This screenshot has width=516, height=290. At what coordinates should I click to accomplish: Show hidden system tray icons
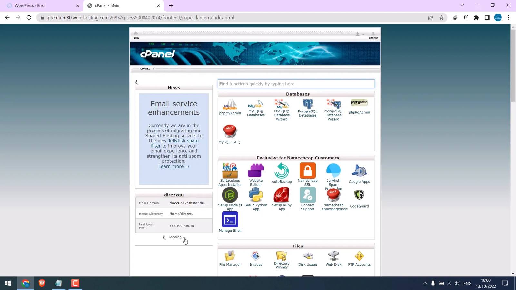pos(425,283)
